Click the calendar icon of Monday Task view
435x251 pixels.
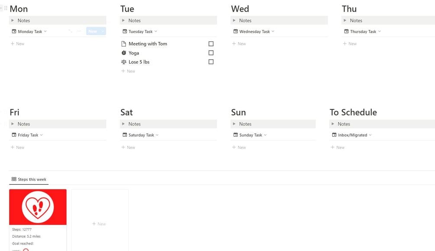[14, 32]
